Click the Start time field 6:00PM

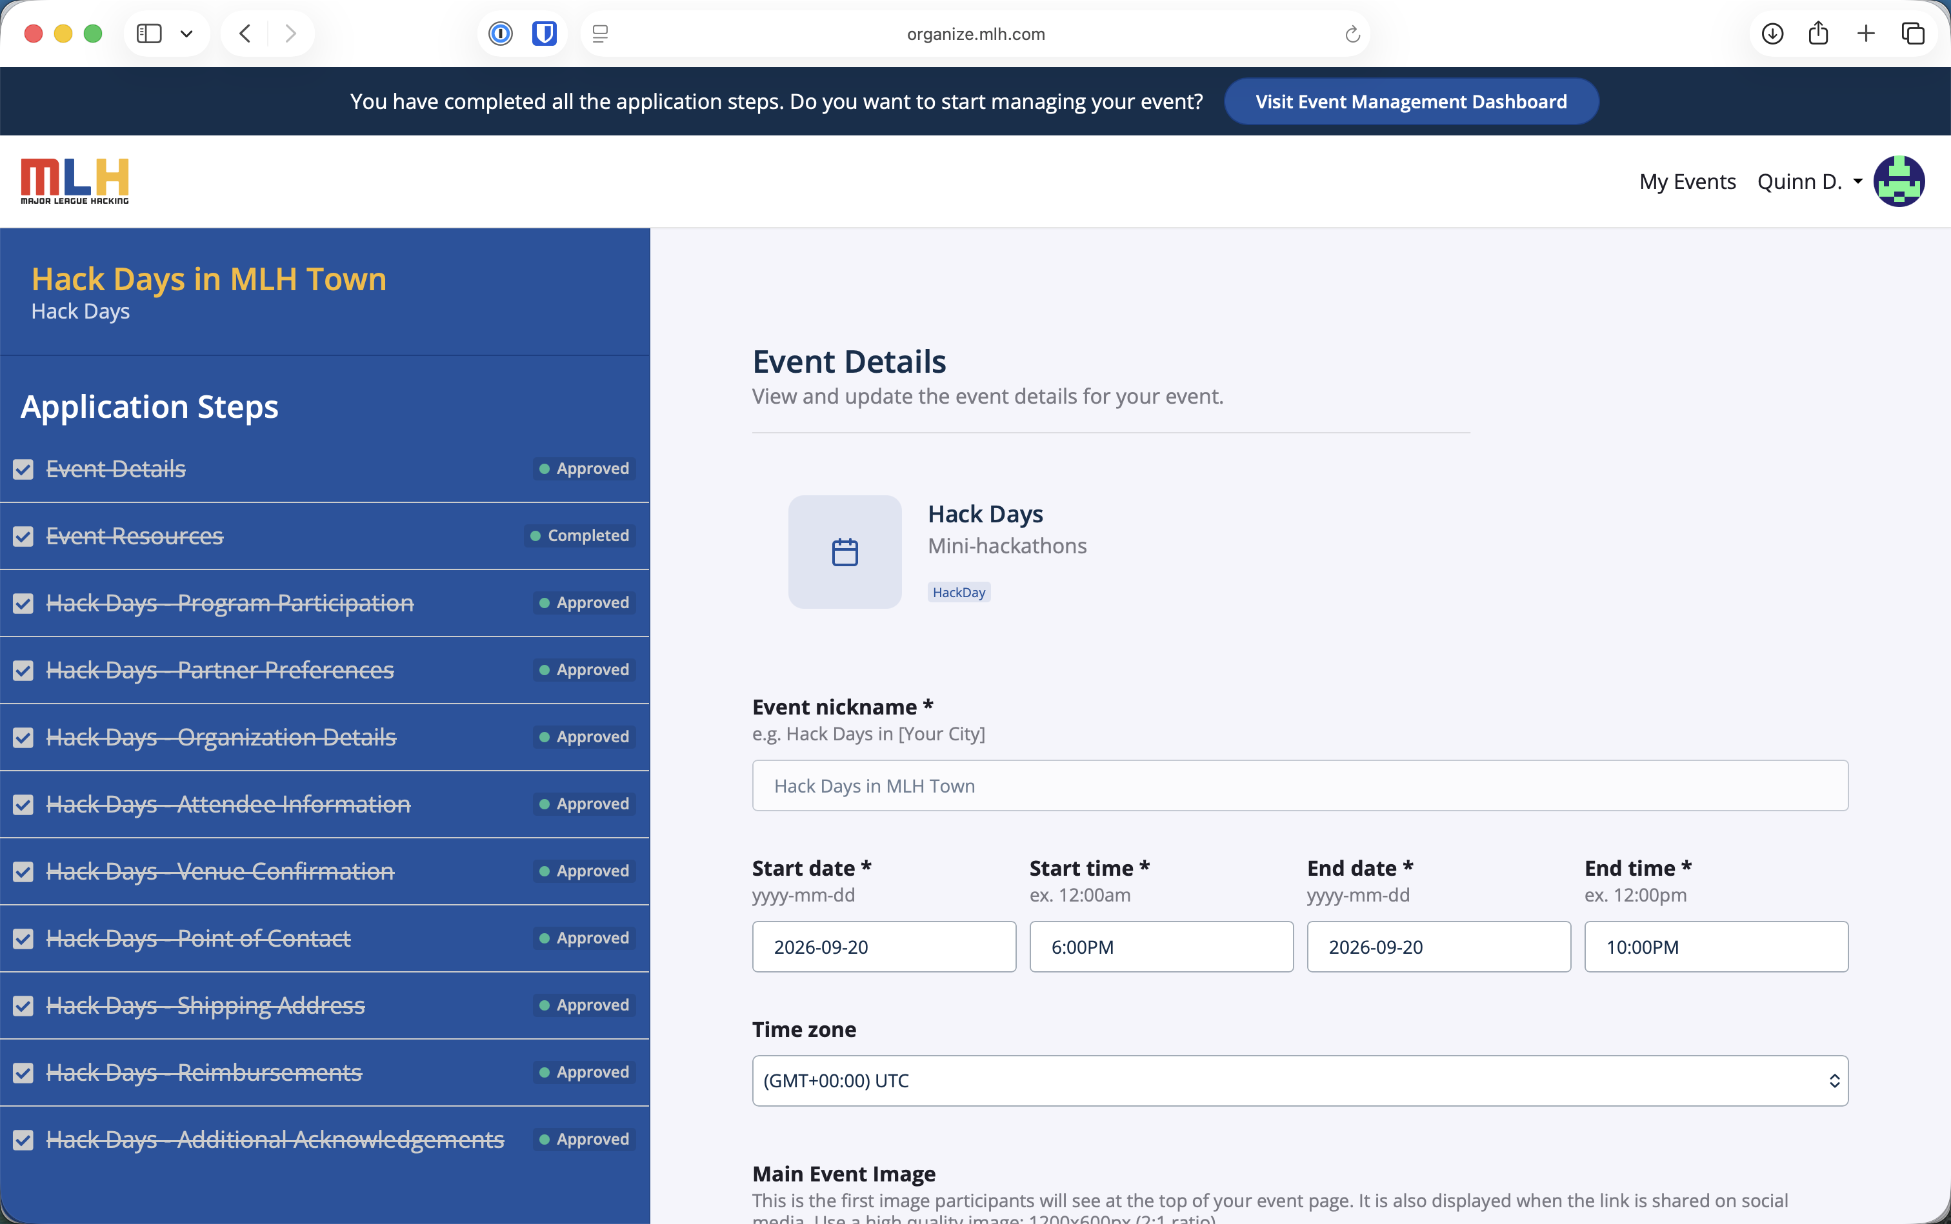coord(1161,946)
